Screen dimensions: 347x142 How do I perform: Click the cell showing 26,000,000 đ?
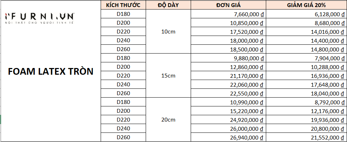(228, 129)
